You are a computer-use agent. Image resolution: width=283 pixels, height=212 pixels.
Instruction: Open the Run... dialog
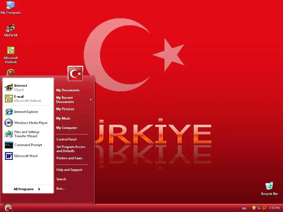pos(61,189)
